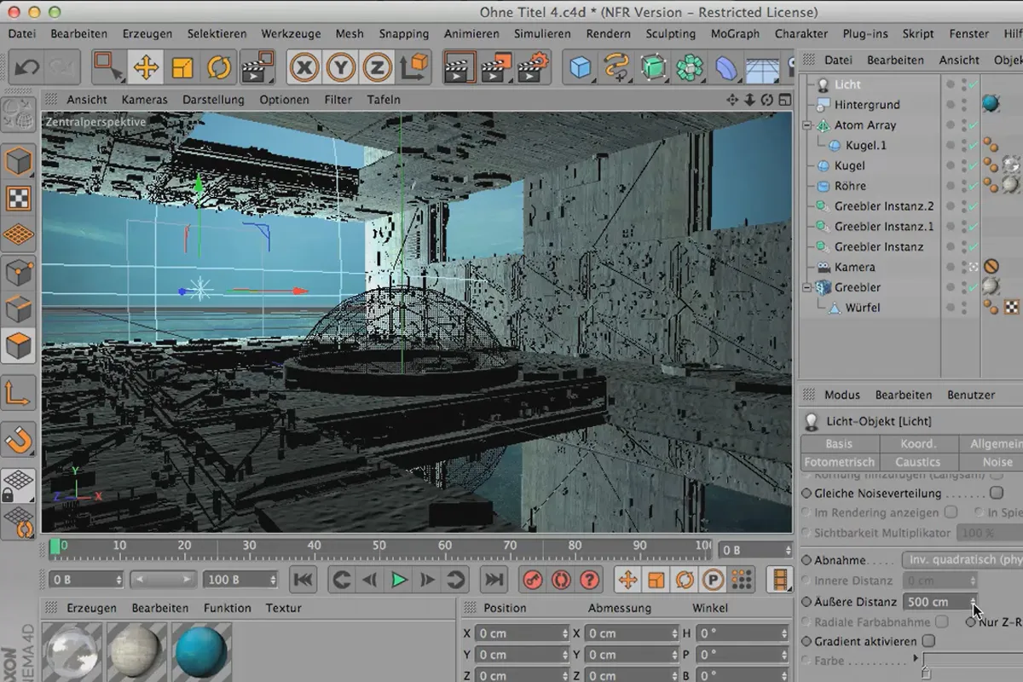The height and width of the screenshot is (682, 1023).
Task: Open the Abnahme falloff dropdown
Action: coord(962,560)
